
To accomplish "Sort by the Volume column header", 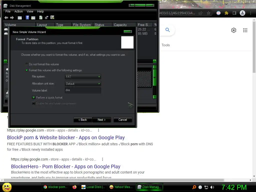I will click(19, 25).
